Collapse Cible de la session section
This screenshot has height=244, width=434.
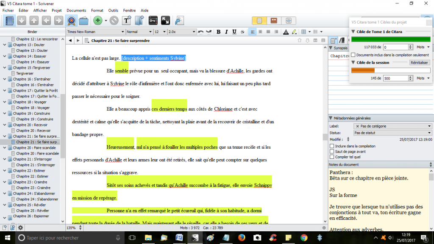(353, 63)
